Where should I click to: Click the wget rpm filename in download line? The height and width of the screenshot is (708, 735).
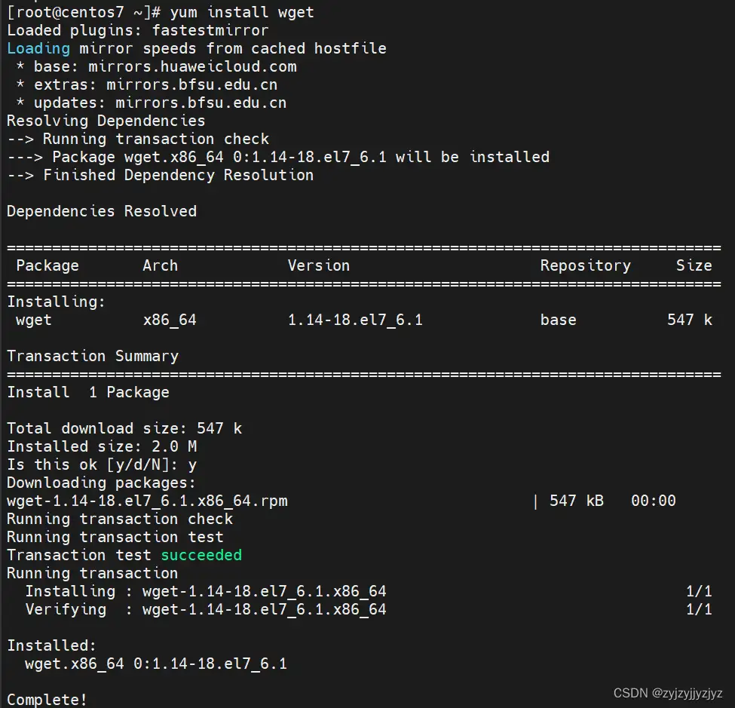coord(147,501)
